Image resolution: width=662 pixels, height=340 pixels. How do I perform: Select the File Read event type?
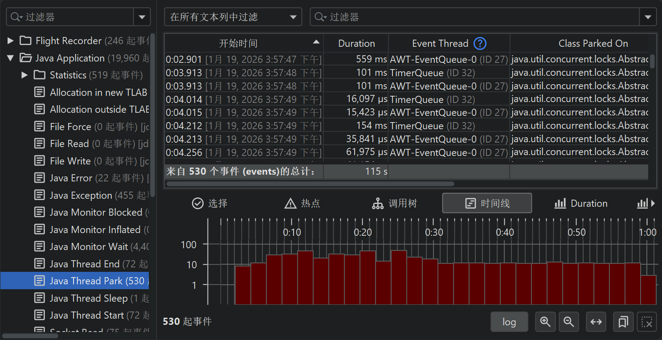tap(91, 144)
